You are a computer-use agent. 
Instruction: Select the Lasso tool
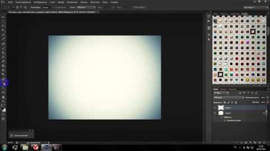3,25
